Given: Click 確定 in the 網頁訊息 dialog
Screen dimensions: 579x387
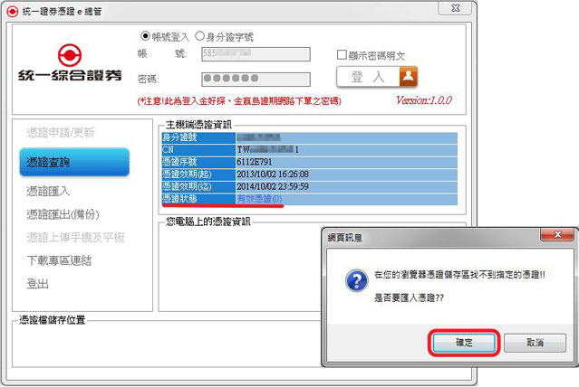Looking at the screenshot, I should pos(464,343).
